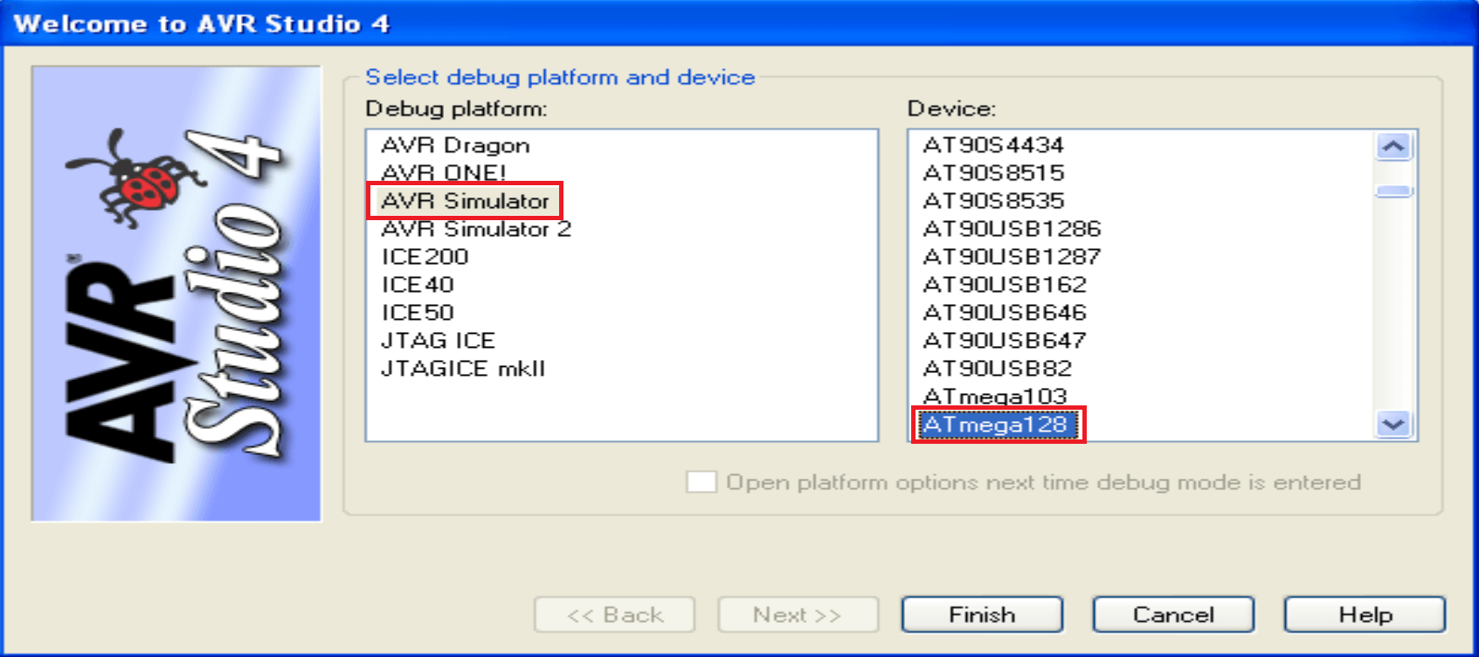Select ICE50 debug platform
This screenshot has width=1479, height=657.
point(418,313)
